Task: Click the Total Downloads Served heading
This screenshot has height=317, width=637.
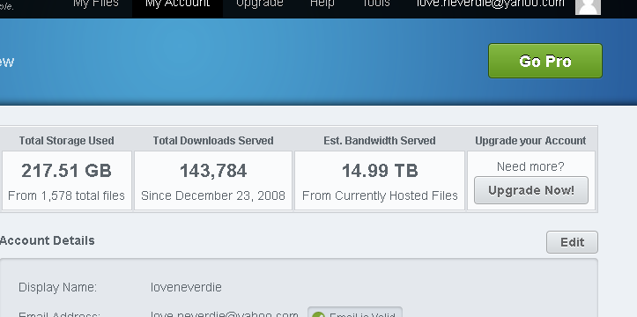Action: point(213,141)
